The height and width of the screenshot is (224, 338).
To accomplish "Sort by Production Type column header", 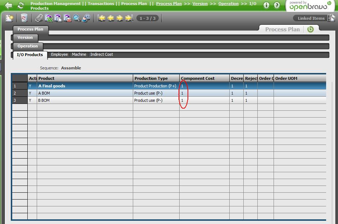I will pos(156,78).
